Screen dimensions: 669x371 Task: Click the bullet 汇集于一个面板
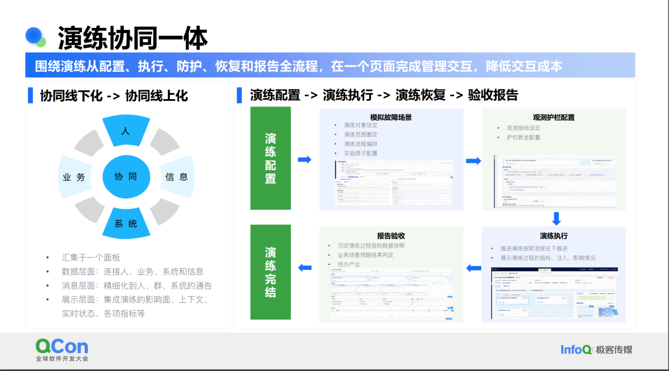[x=91, y=257]
